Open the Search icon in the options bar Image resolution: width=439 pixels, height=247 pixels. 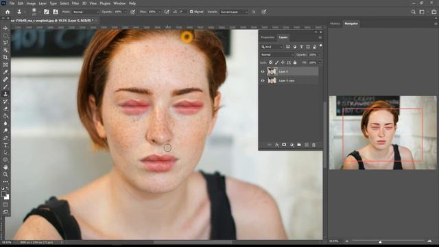point(413,12)
